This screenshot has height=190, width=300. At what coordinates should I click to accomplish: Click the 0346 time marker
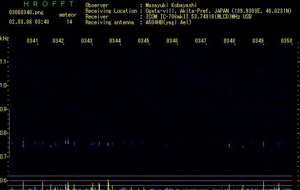pos(172,41)
